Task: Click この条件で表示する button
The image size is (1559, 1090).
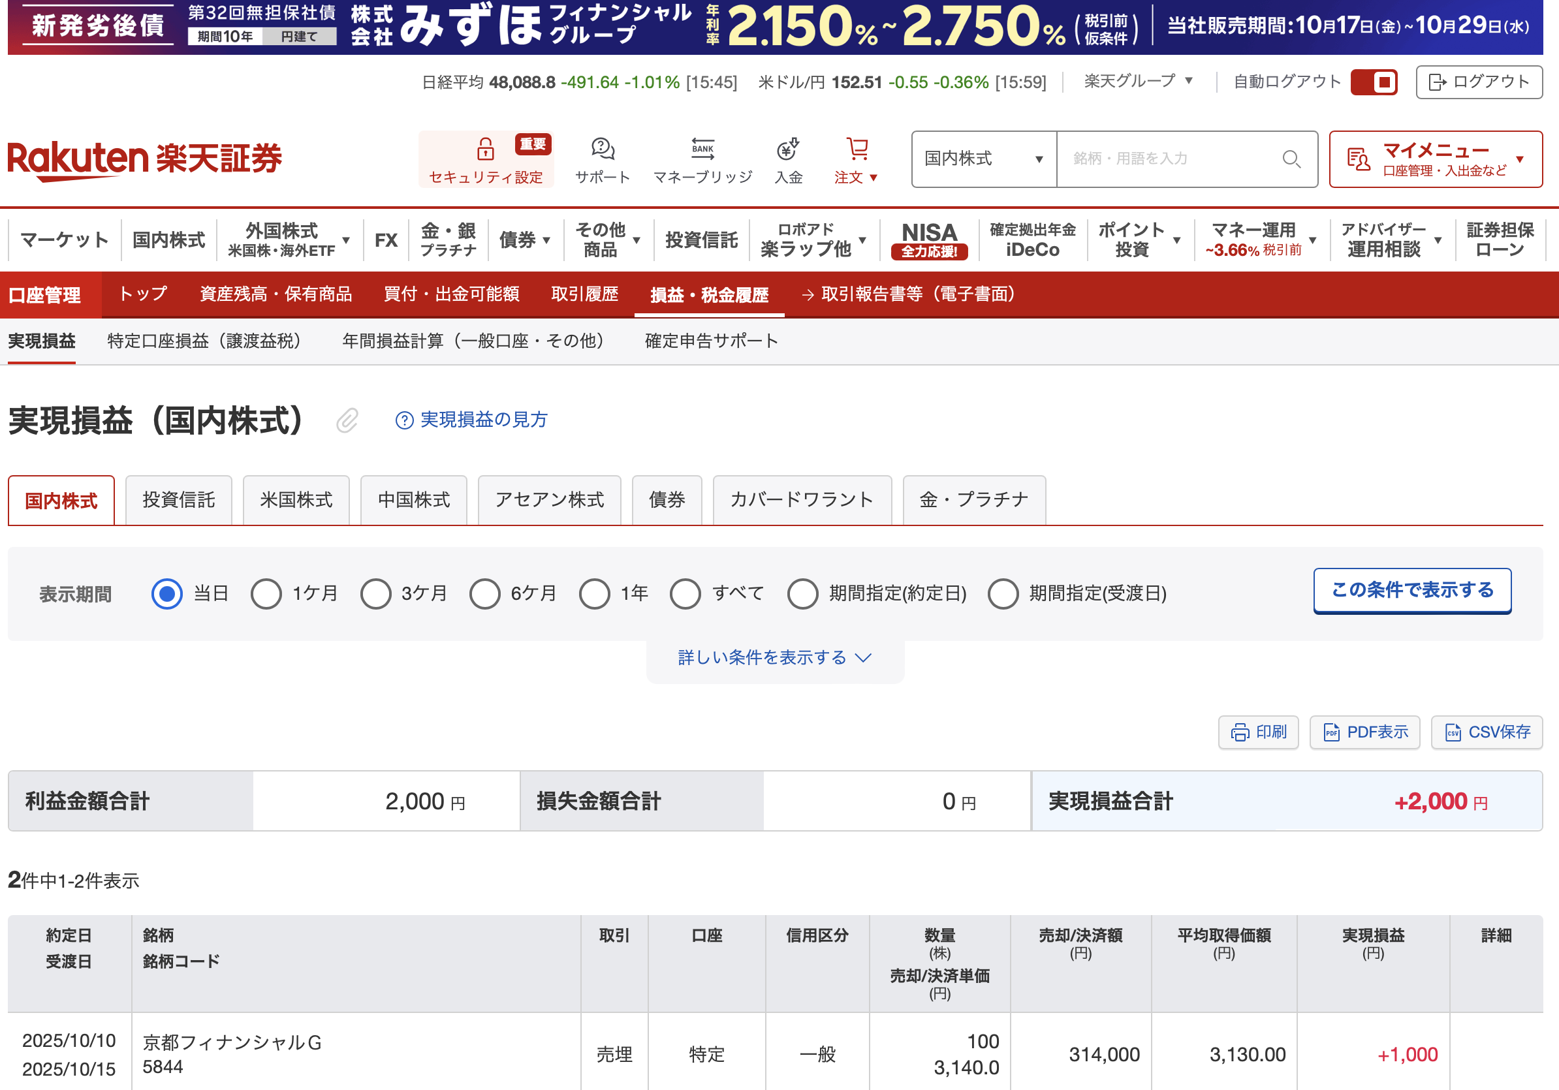Action: [1411, 590]
